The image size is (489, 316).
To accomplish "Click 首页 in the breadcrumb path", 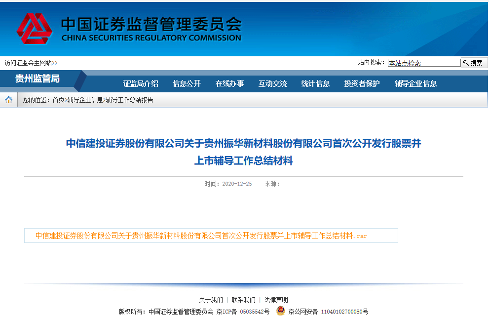I will (58, 100).
